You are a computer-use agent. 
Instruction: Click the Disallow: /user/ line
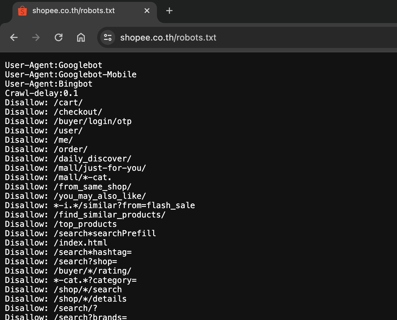[44, 131]
